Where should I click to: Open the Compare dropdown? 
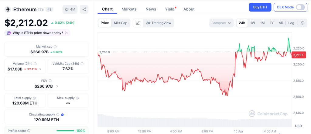click(221, 23)
